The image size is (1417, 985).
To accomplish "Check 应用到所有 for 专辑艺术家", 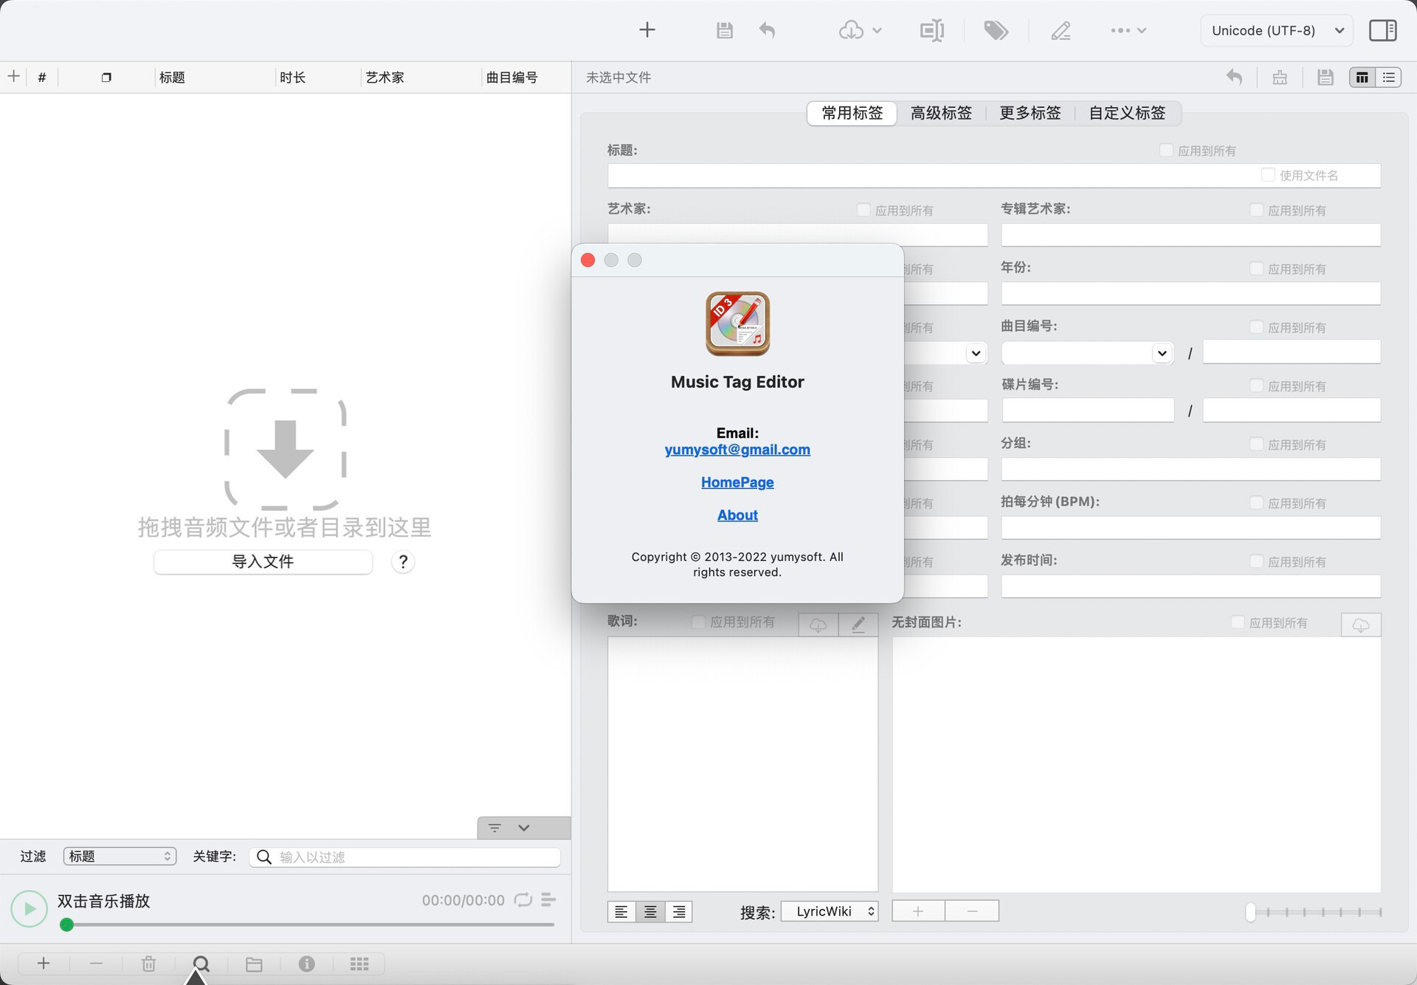I will point(1256,210).
